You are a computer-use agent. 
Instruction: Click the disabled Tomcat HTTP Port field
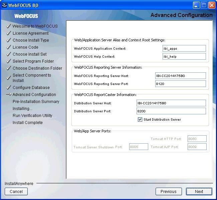point(197,139)
